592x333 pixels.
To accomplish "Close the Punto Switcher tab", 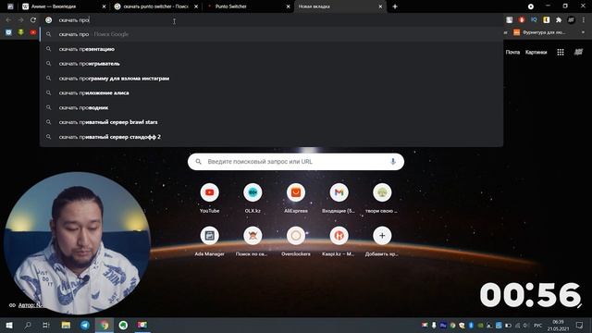I will pyautogui.click(x=288, y=6).
